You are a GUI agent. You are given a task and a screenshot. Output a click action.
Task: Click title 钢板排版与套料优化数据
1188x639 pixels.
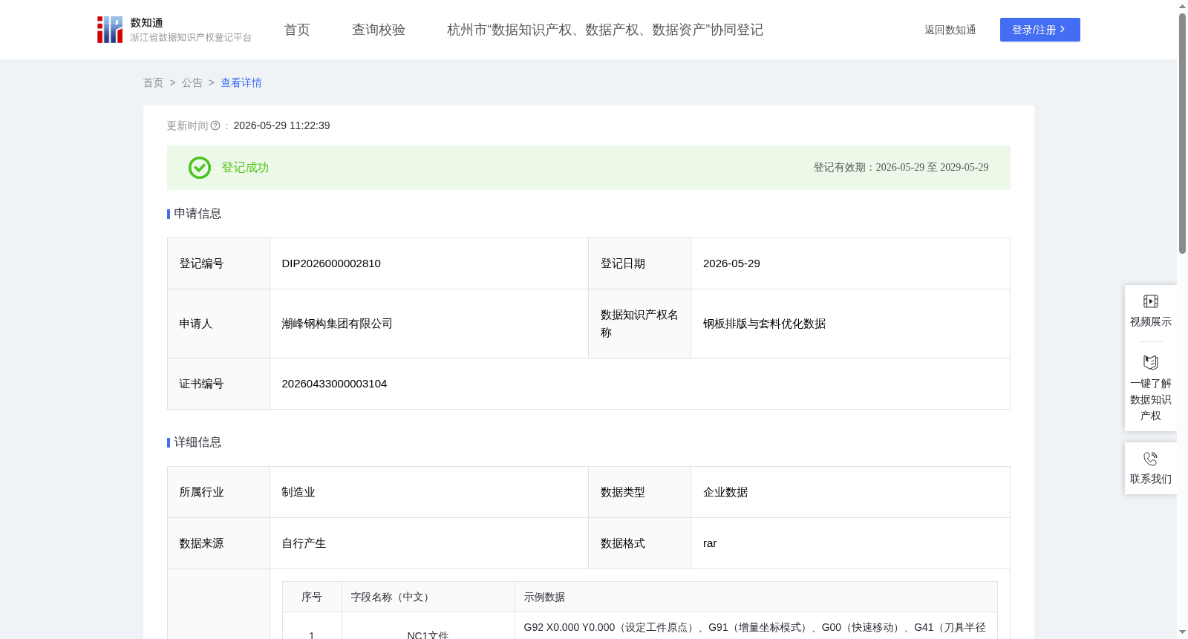764,324
